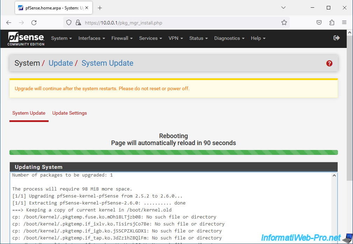Click the padlock connection security icon

coord(78,22)
